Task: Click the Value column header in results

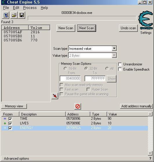Action: (x=39, y=28)
